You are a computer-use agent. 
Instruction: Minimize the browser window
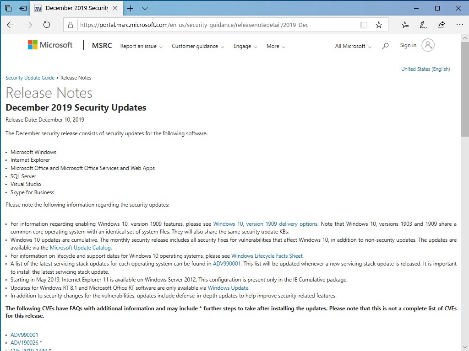pyautogui.click(x=416, y=8)
